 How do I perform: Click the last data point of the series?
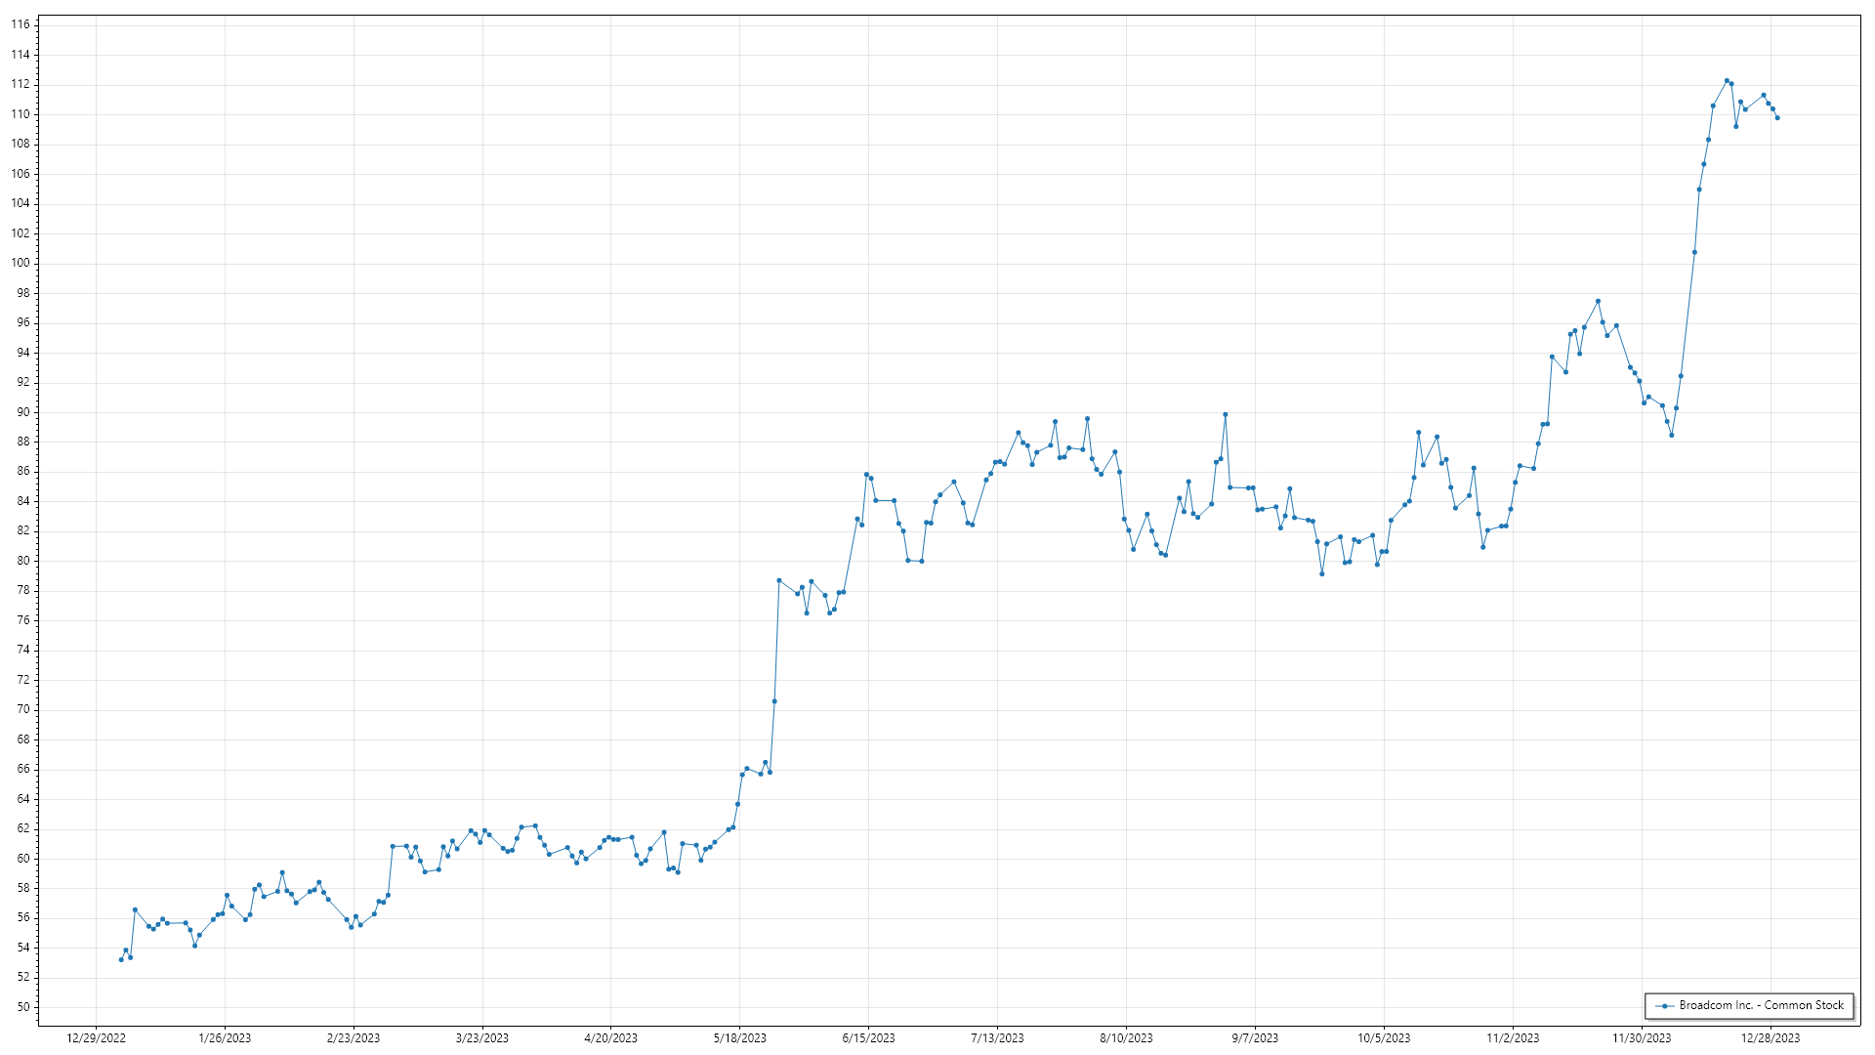(1777, 118)
